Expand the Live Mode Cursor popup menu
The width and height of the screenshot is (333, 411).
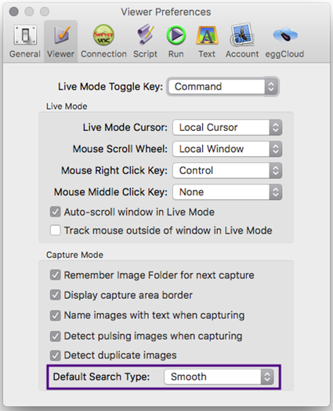click(227, 127)
